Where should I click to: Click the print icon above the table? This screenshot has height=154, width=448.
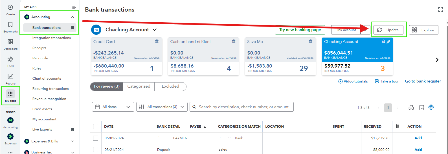tap(411, 107)
